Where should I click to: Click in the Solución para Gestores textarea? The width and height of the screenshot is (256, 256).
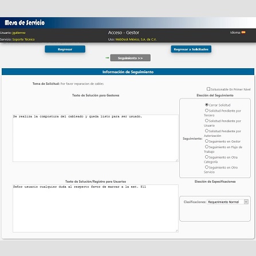(96, 138)
